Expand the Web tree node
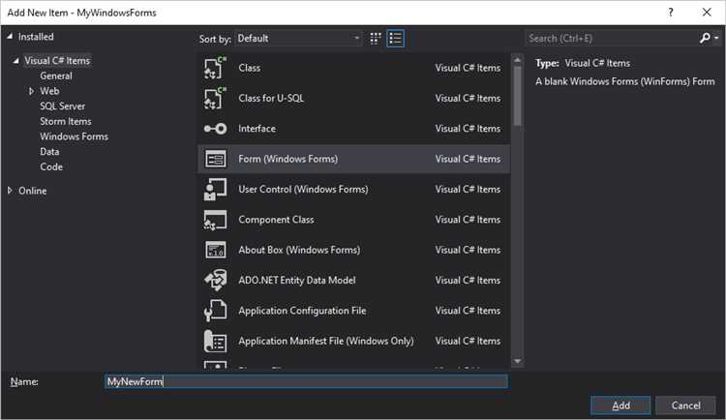The image size is (726, 420). click(x=32, y=91)
